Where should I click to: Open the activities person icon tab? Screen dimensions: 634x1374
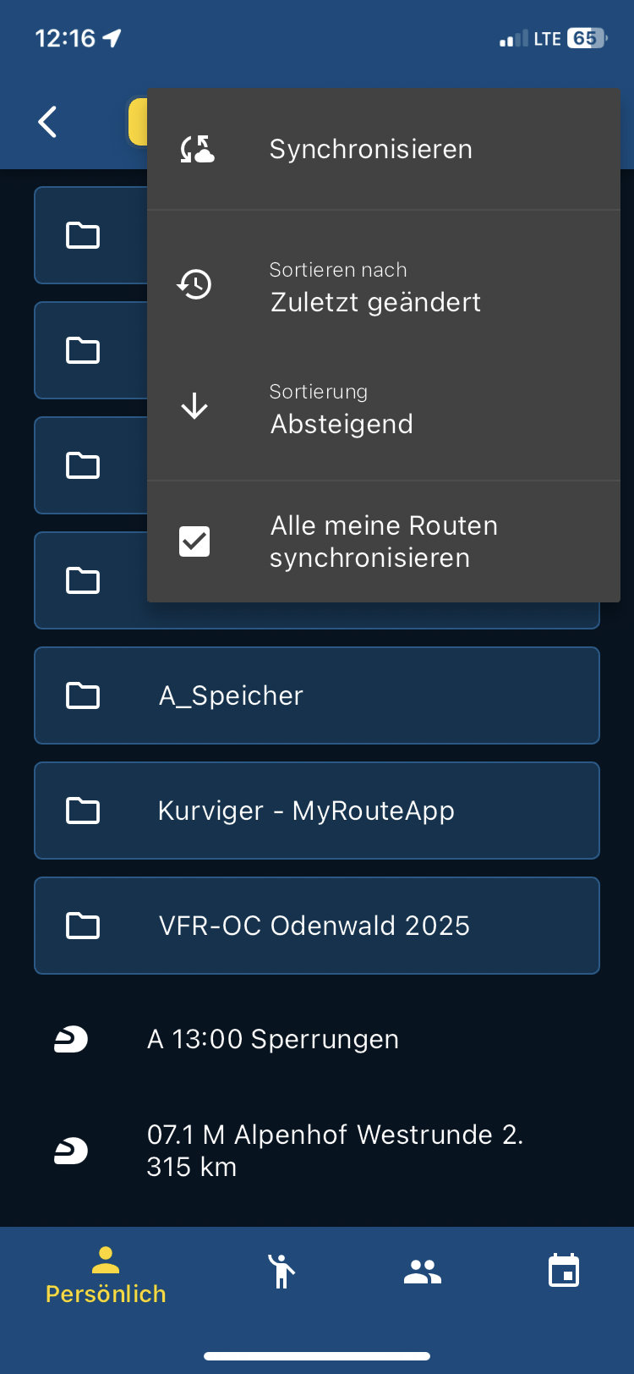coord(281,1271)
